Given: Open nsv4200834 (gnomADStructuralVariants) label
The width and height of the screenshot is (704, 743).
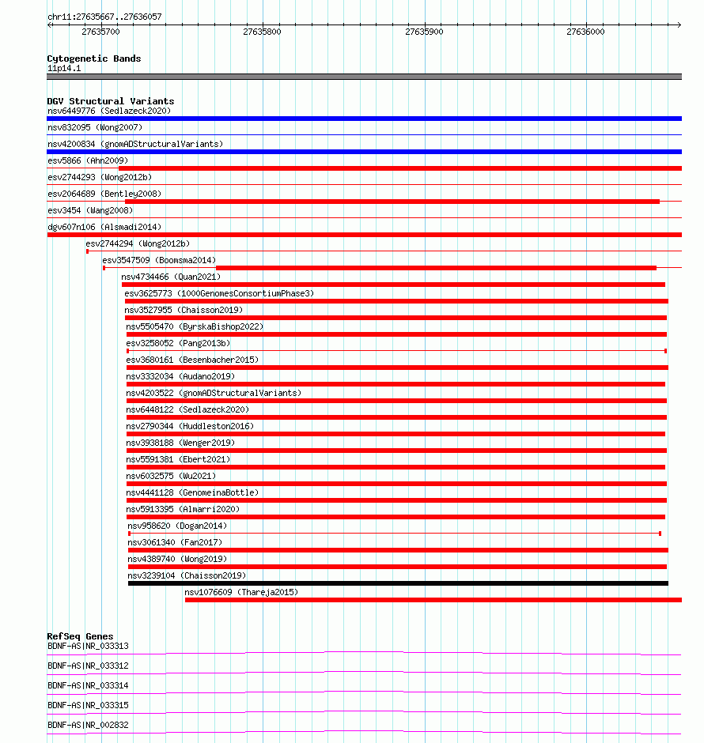Looking at the screenshot, I should coord(135,144).
